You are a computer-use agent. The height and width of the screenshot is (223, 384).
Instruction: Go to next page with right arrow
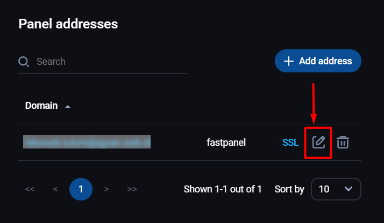point(106,189)
